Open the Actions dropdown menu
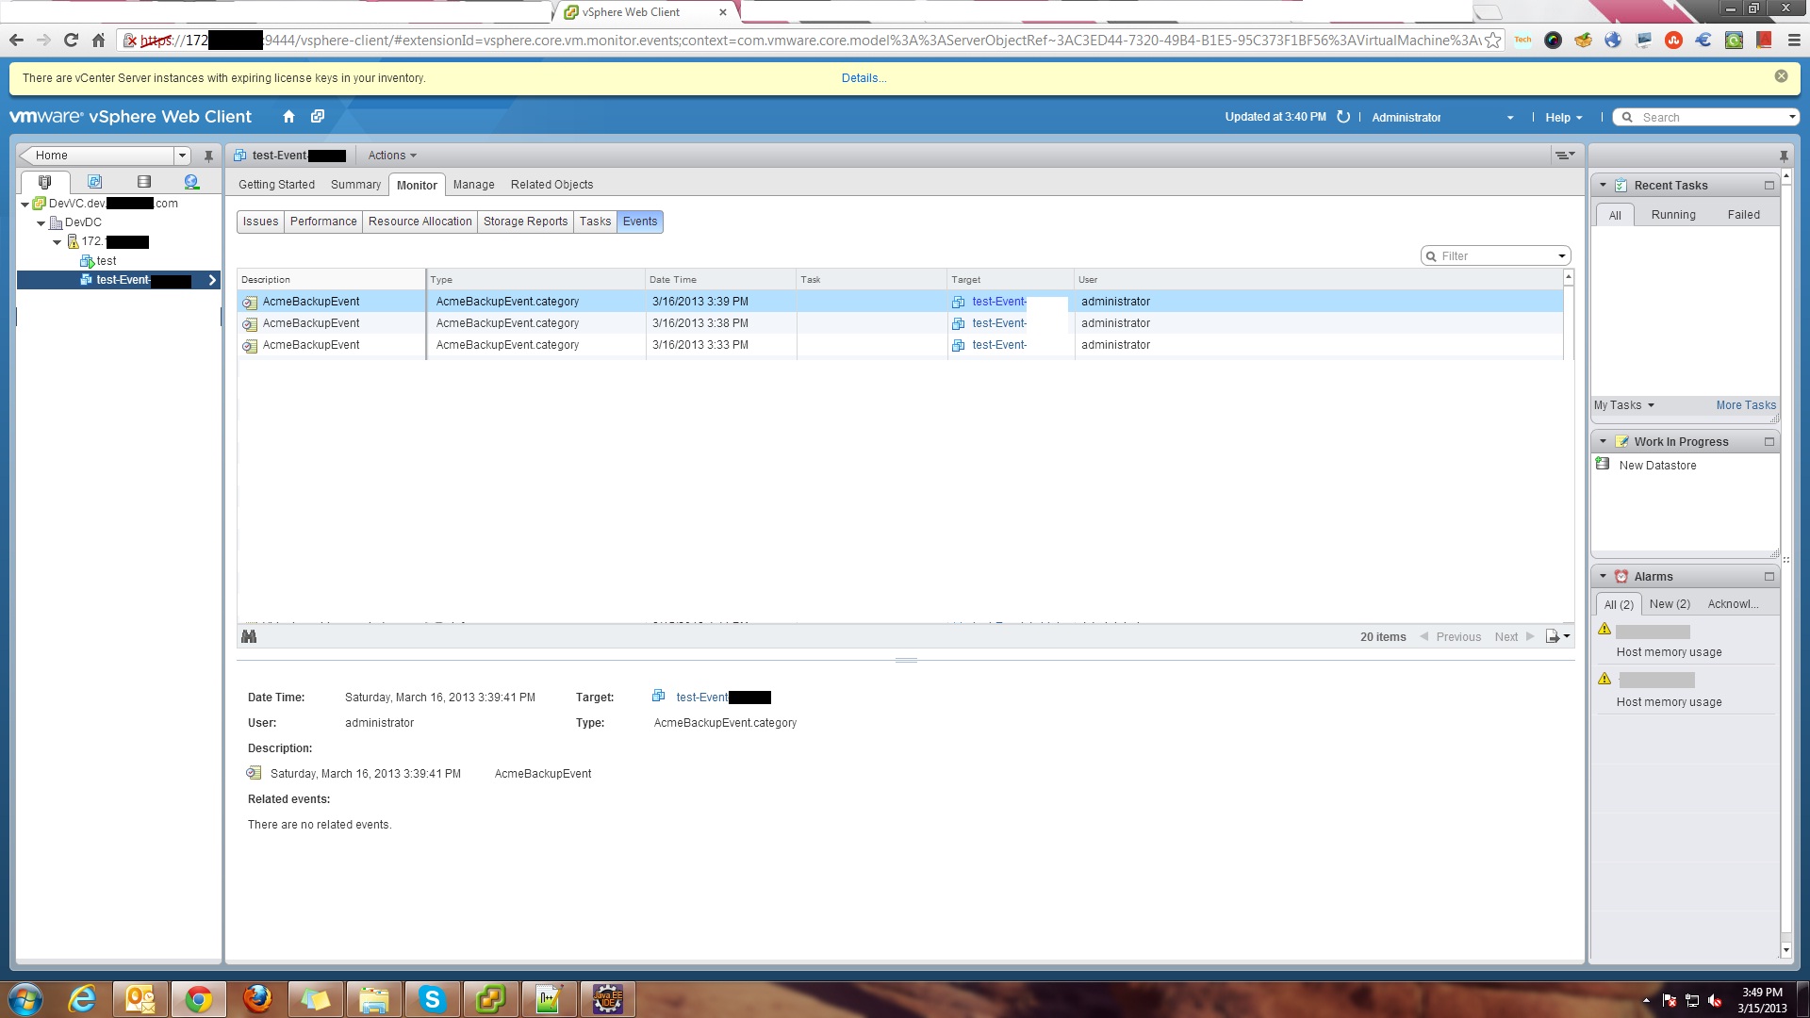This screenshot has height=1018, width=1810. (x=391, y=156)
